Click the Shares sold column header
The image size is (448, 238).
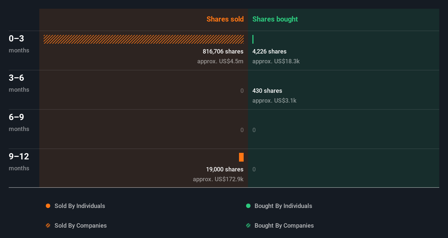pyautogui.click(x=225, y=19)
